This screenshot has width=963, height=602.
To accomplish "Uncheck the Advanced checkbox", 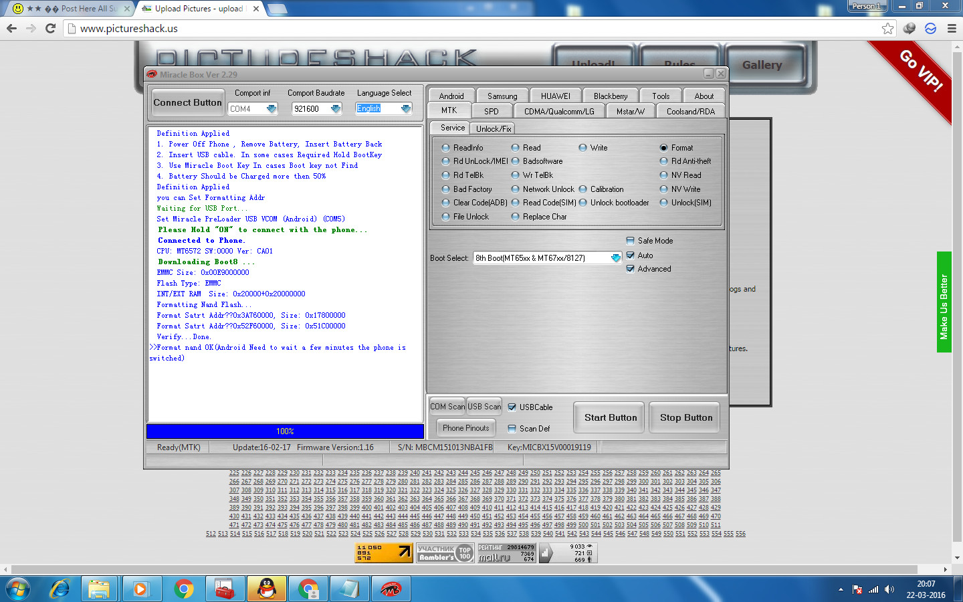I will (x=649, y=269).
